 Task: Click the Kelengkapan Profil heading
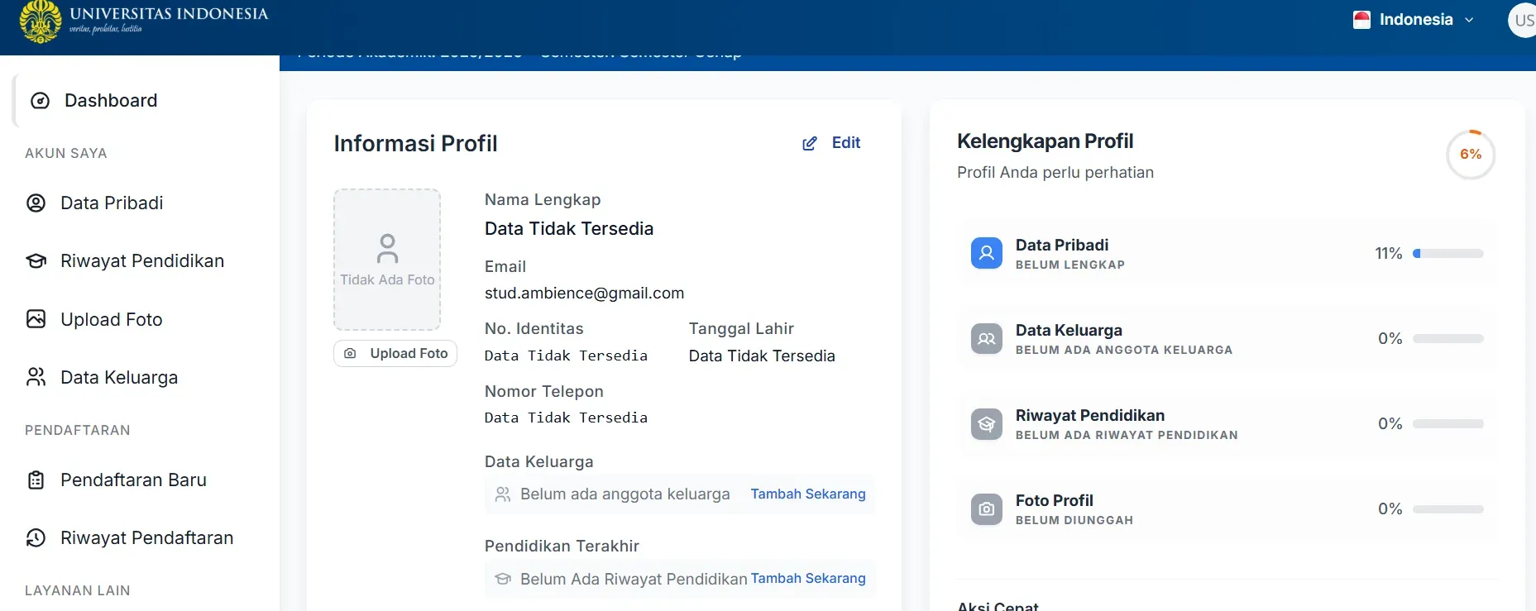[1045, 141]
